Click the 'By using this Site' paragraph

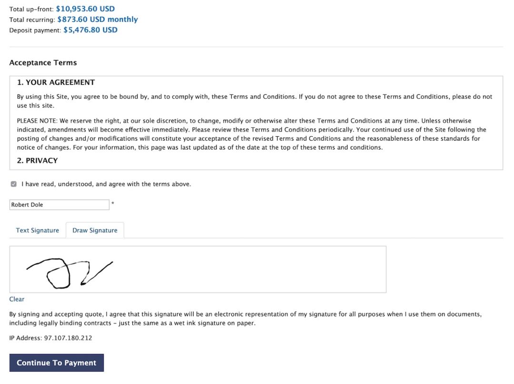tap(255, 101)
